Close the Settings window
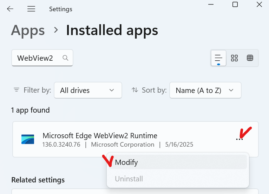This screenshot has width=269, height=194. click(x=259, y=5)
